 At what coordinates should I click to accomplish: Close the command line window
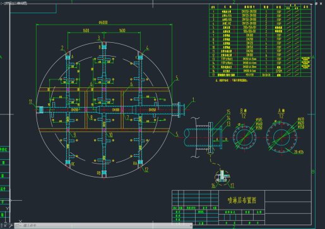coord(6,226)
